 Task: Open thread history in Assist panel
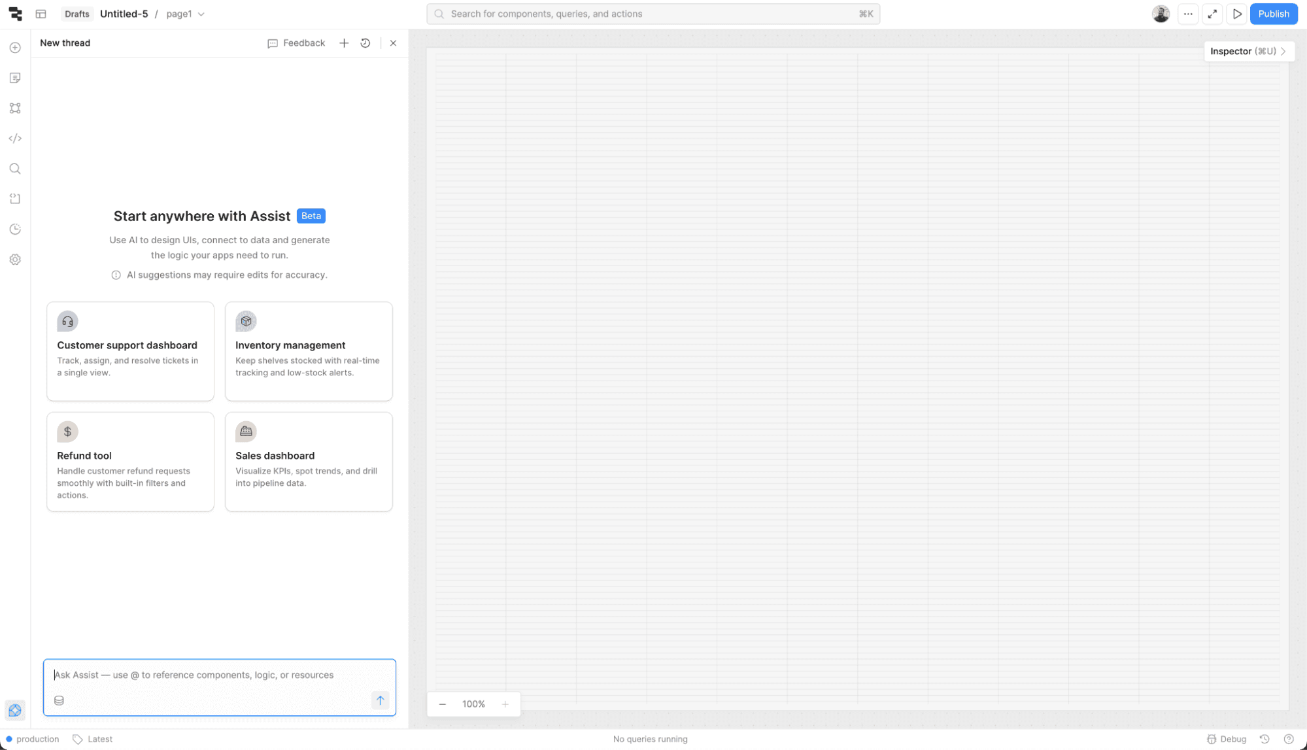tap(365, 43)
